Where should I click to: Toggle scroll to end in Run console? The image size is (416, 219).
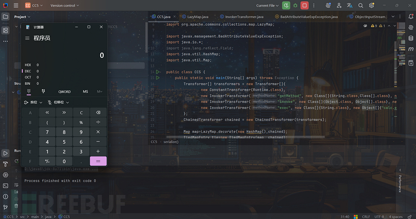[16, 191]
